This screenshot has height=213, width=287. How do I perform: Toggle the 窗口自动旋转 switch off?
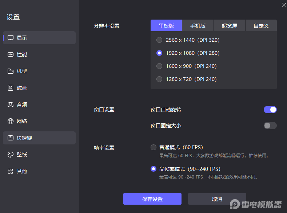tap(270, 110)
